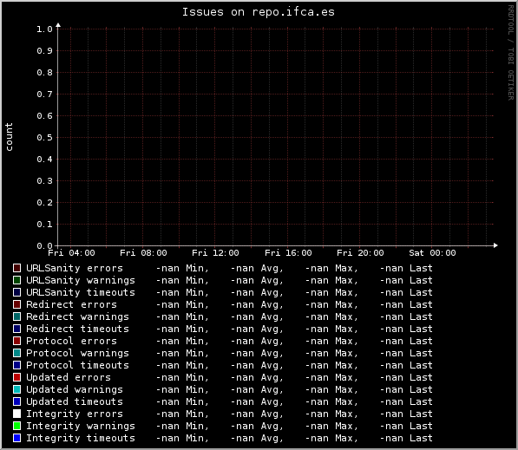This screenshot has height=450, width=518.
Task: Select the white Integrity errors swatch
Action: 16,414
